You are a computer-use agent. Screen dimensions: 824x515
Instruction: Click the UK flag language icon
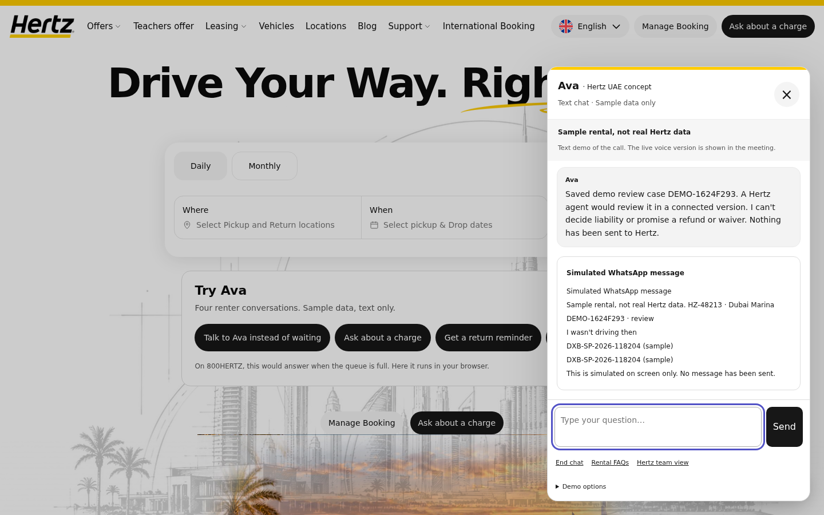click(x=566, y=26)
